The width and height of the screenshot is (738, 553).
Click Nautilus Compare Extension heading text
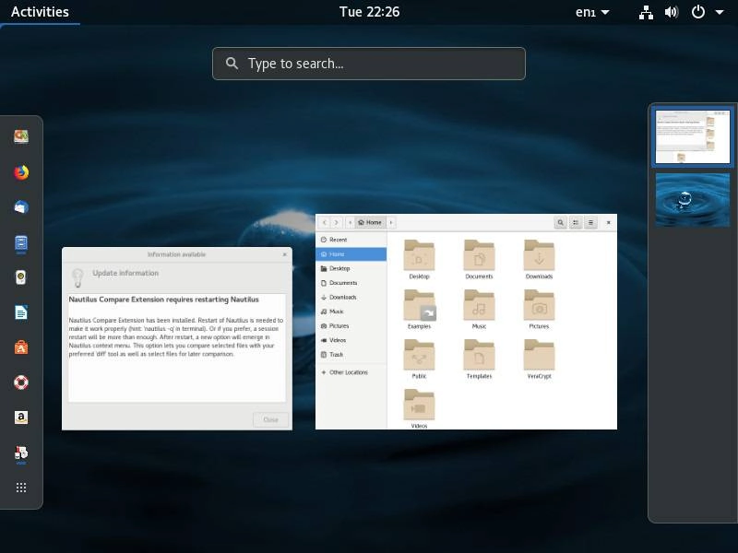click(164, 300)
